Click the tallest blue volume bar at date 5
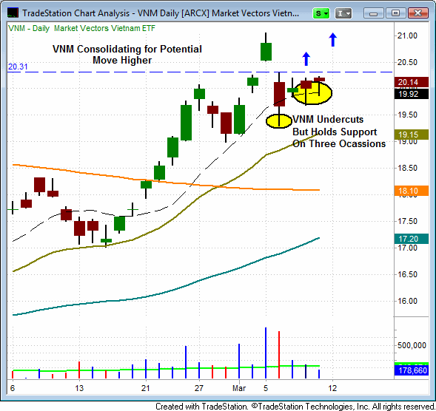Image resolution: width=436 pixels, height=411 pixels. 266,353
